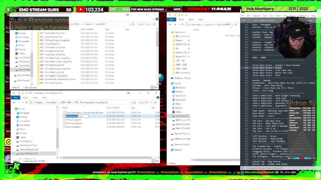Open File tab in Three Days Grace window
The width and height of the screenshot is (321, 180).
(x=16, y=97)
